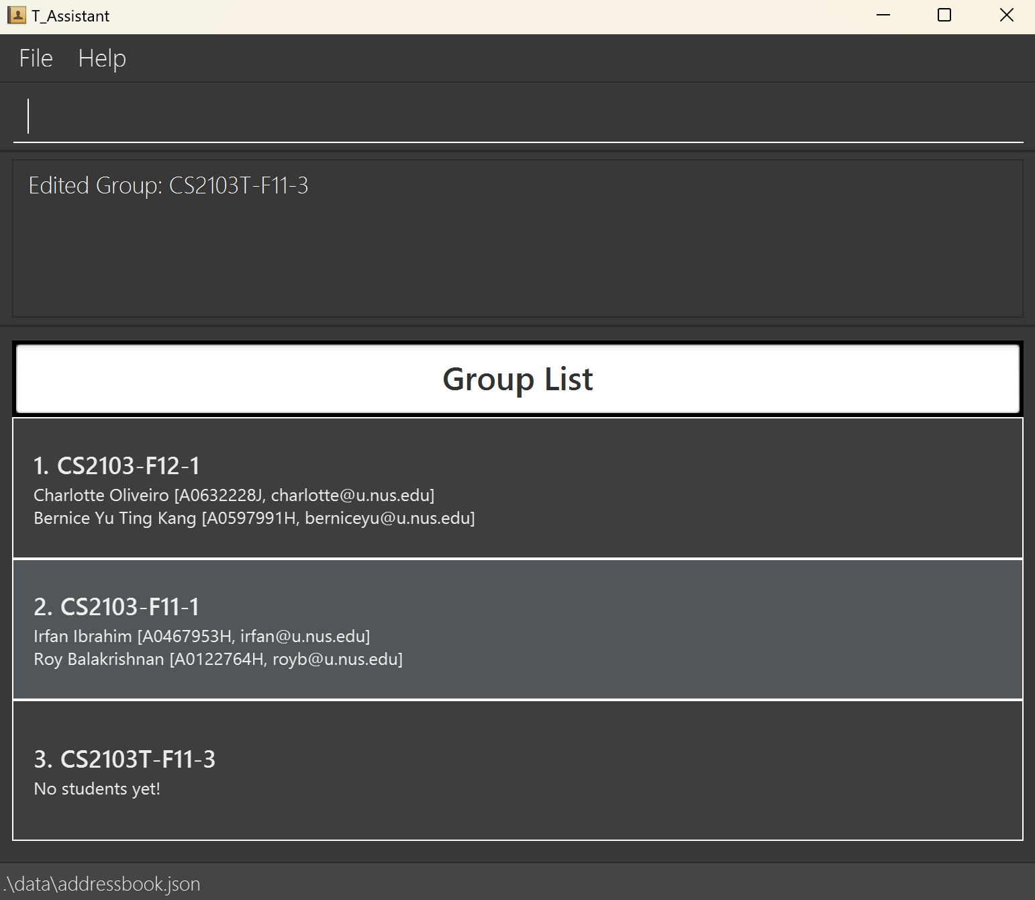Open the File menu

coord(36,58)
